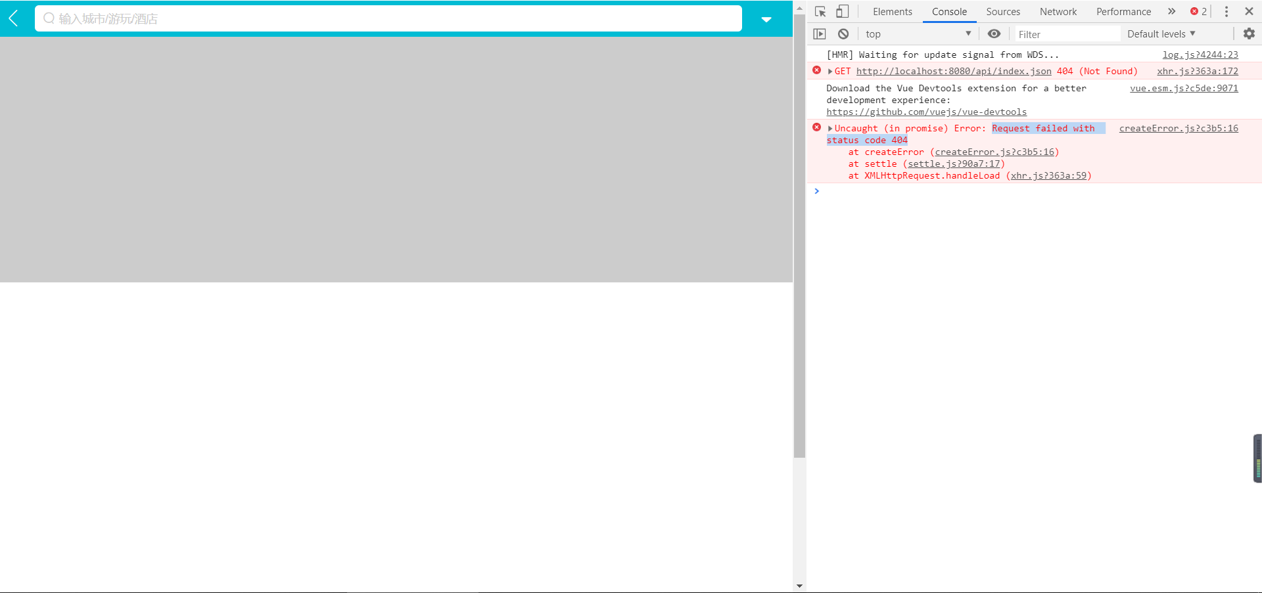Image resolution: width=1262 pixels, height=593 pixels.
Task: Click the magnifier icon in the search box
Action: (x=49, y=18)
